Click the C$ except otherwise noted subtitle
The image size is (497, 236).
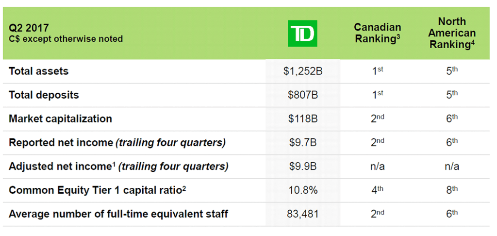click(x=66, y=39)
